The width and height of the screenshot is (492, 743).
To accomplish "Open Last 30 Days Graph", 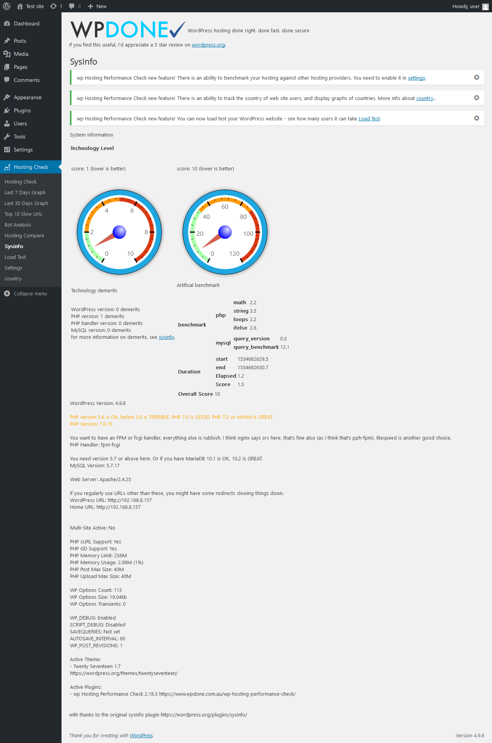I will (x=26, y=203).
